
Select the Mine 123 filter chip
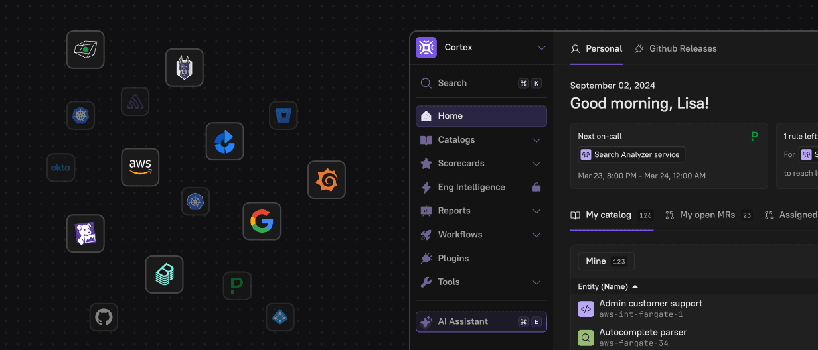606,261
